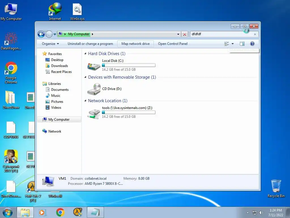Select the Internet desktop shortcut
The width and height of the screenshot is (290, 218).
[55, 12]
